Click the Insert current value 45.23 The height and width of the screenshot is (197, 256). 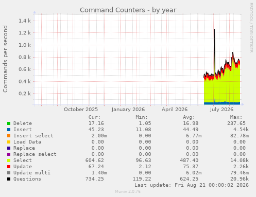pyautogui.click(x=96, y=130)
